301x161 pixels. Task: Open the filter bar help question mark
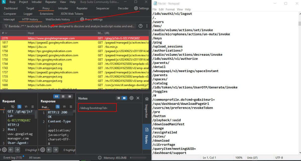140,26
